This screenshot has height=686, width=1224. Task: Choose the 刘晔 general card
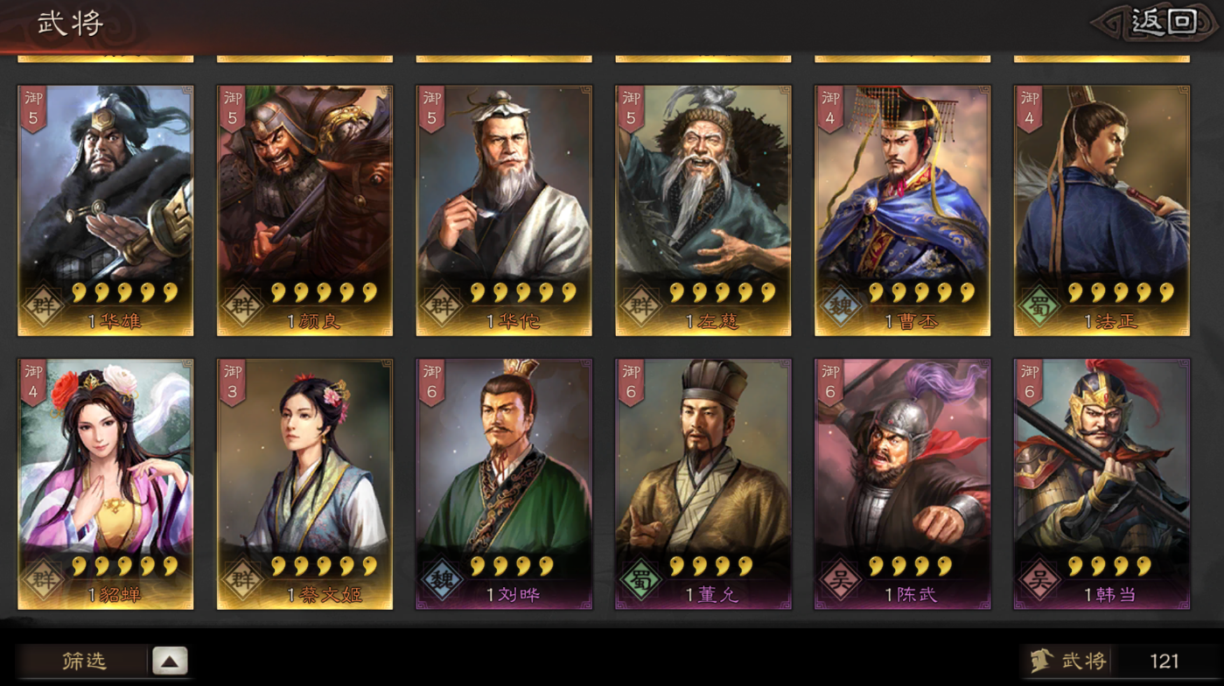pyautogui.click(x=504, y=484)
